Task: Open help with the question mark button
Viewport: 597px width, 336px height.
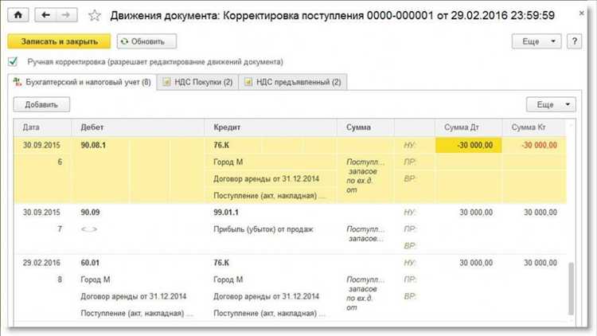Action: [574, 41]
